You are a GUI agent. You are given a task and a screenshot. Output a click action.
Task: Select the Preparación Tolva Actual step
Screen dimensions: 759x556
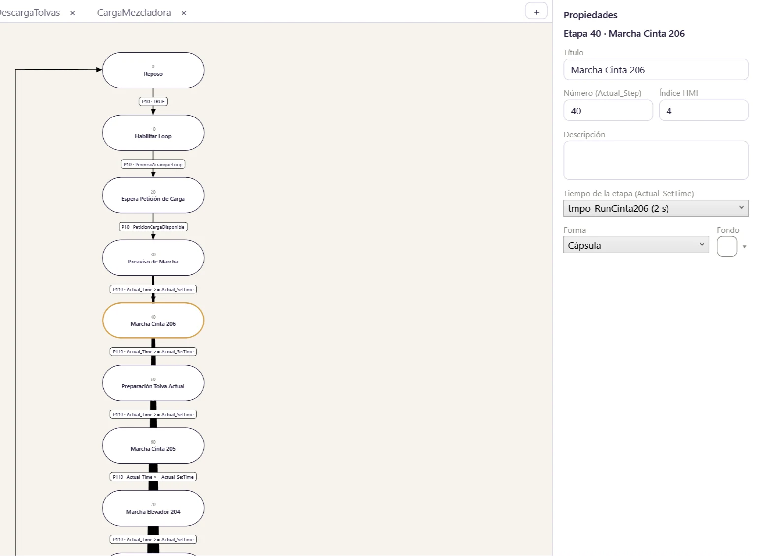tap(153, 383)
